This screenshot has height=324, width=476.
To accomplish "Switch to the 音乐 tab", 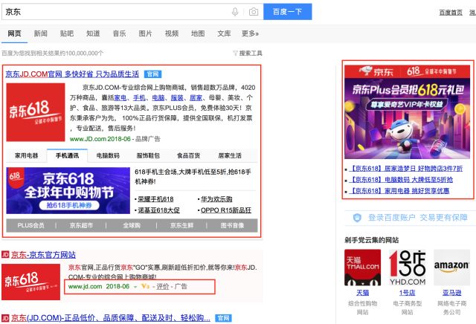I will [x=119, y=33].
